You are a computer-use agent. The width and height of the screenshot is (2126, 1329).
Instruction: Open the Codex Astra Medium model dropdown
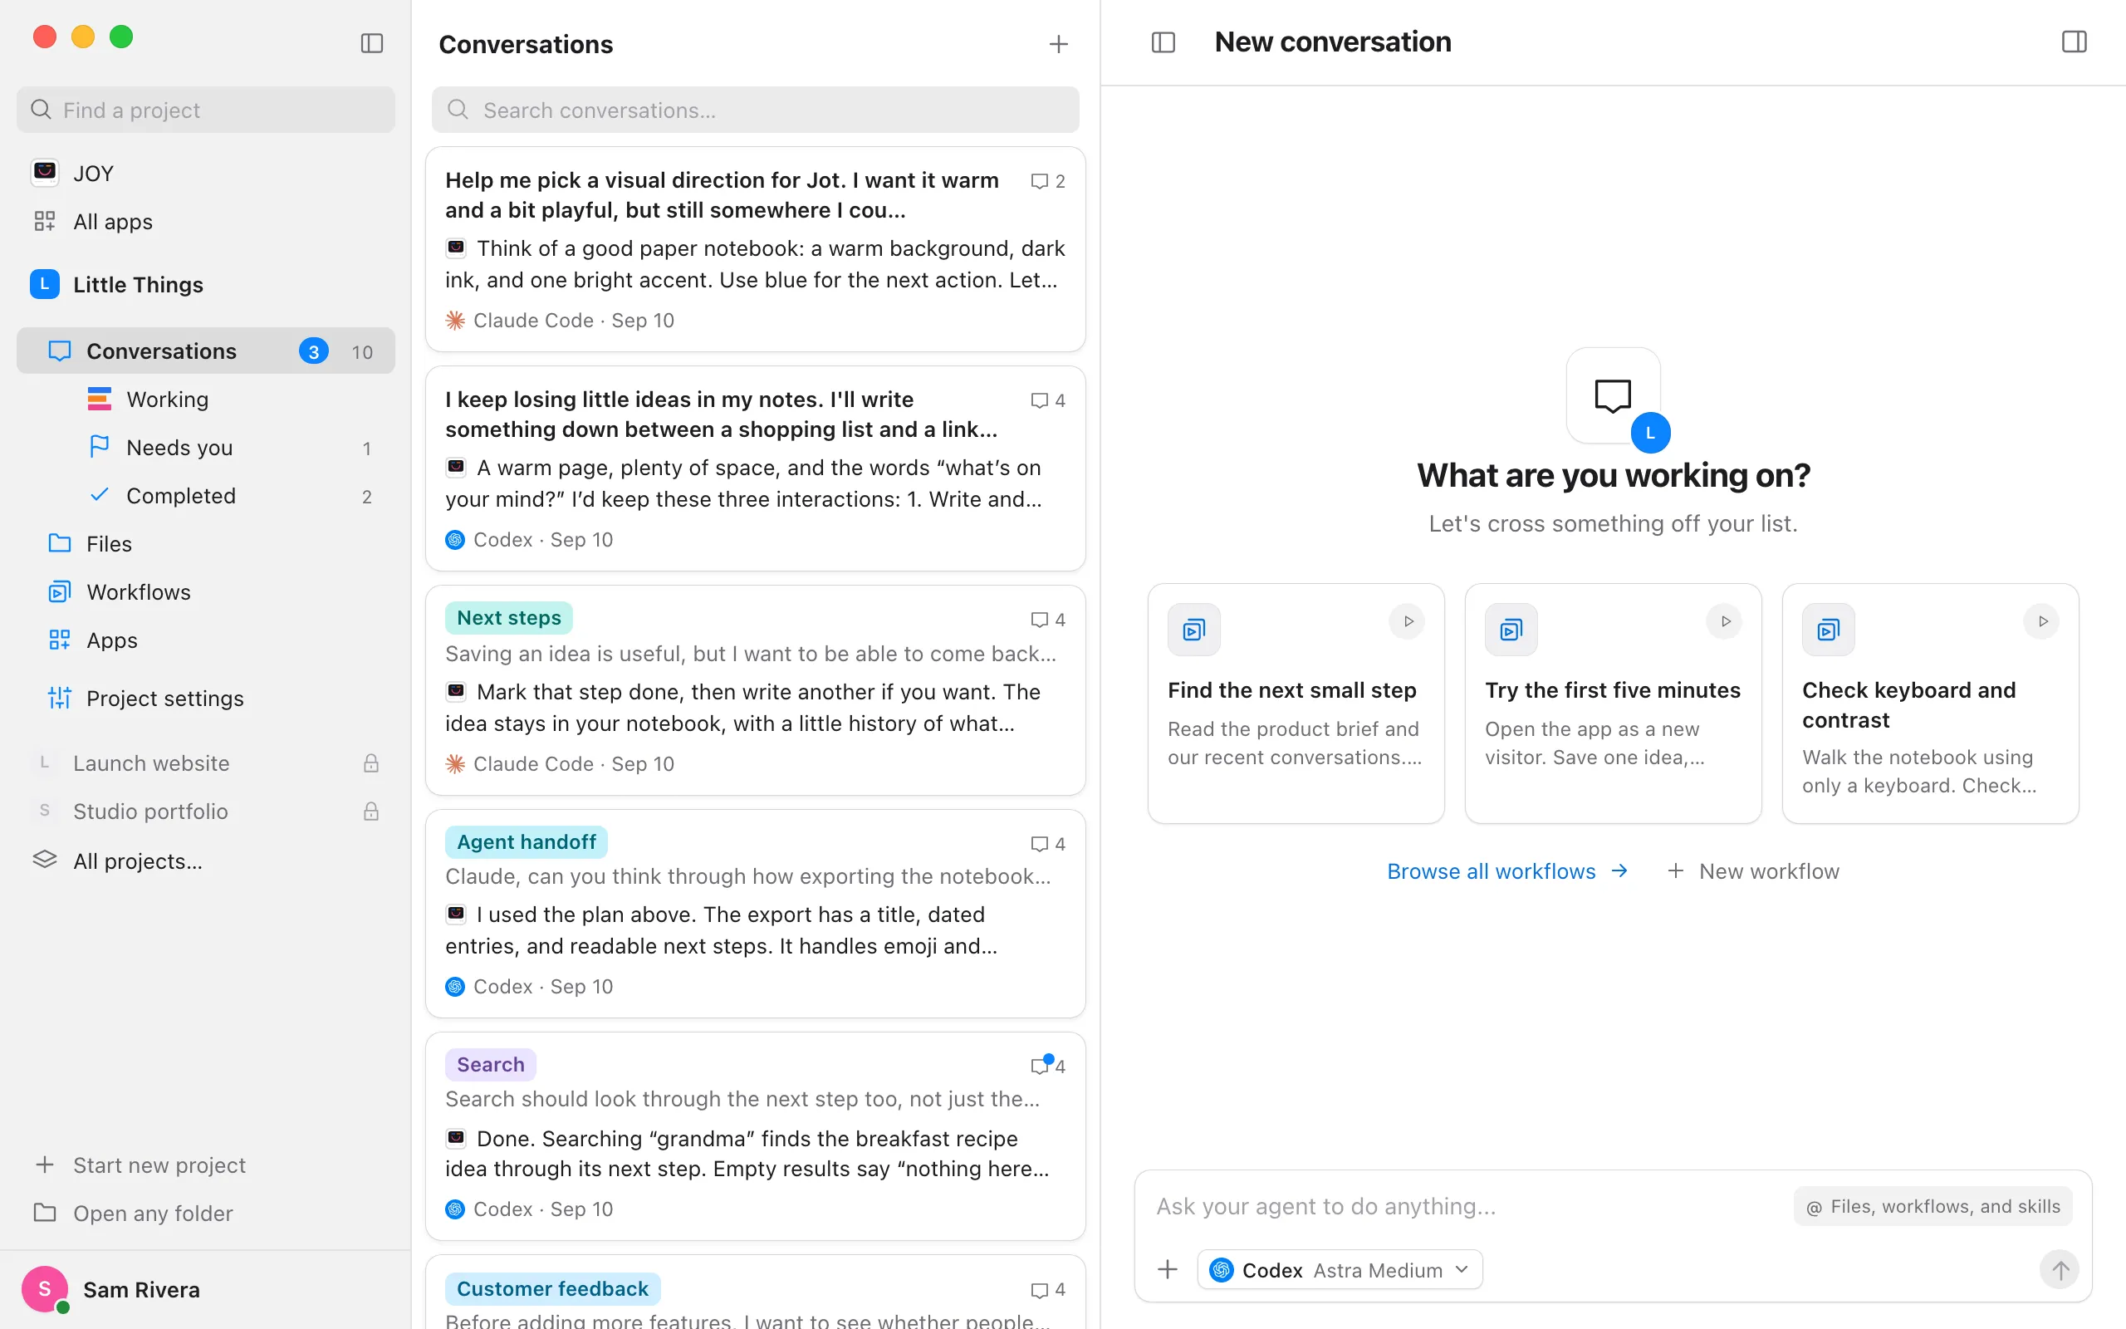[x=1339, y=1269]
